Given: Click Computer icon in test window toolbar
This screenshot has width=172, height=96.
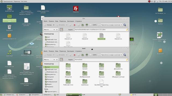Looking at the screenshot, I should pos(87,55).
